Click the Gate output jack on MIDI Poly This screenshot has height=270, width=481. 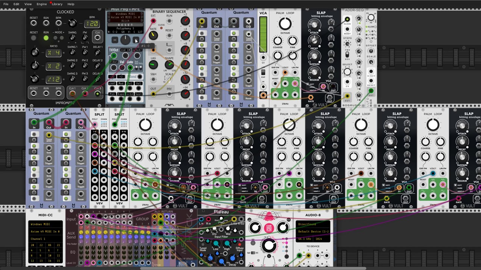click(130, 68)
